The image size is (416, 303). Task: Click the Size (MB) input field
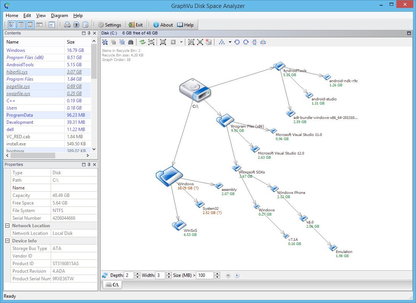pyautogui.click(x=205, y=275)
